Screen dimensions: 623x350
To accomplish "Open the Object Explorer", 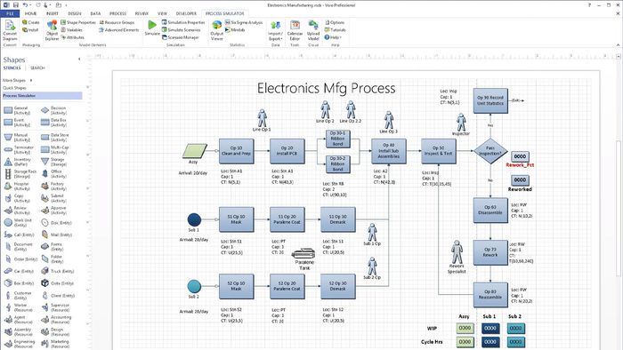I will click(x=52, y=30).
